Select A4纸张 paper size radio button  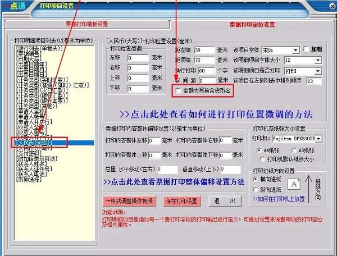tap(258, 150)
